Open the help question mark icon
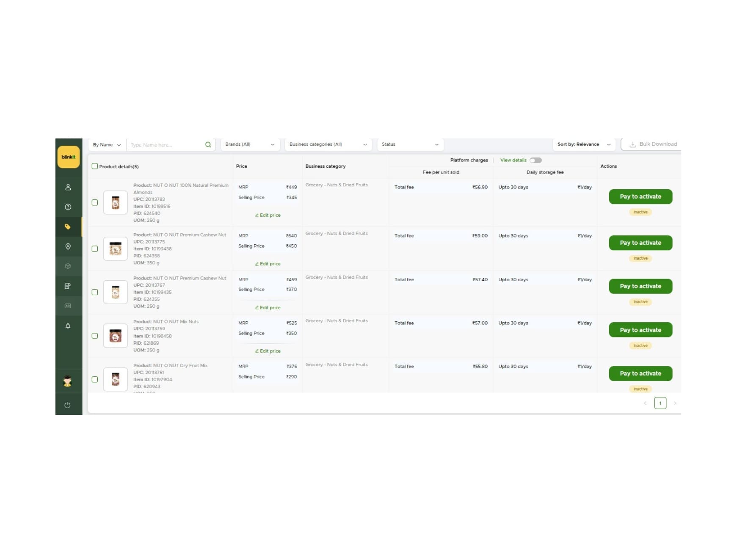 tap(68, 207)
